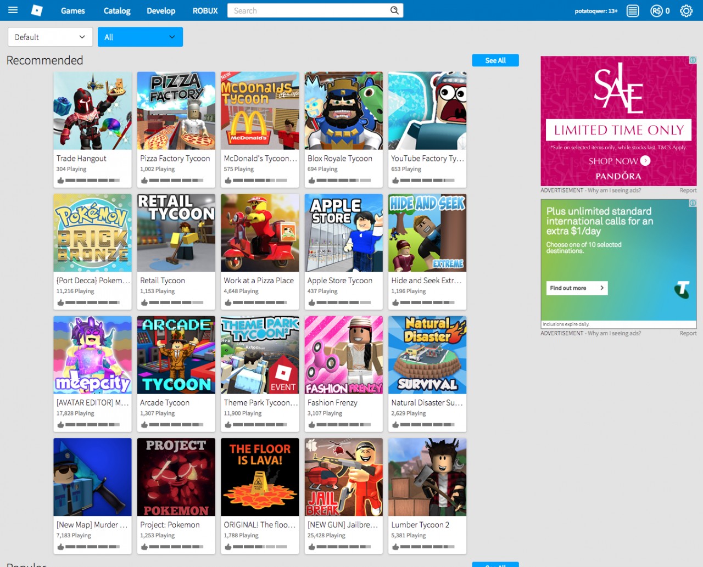Viewport: 703px width, 567px height.
Task: Click Report link under Pandora ad
Action: tap(688, 190)
